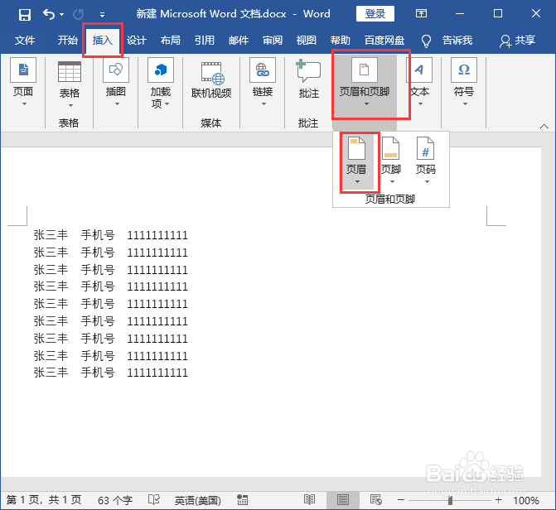Screen dimensions: 556x510
Task: Switch to Web Layout view
Action: tap(375, 500)
